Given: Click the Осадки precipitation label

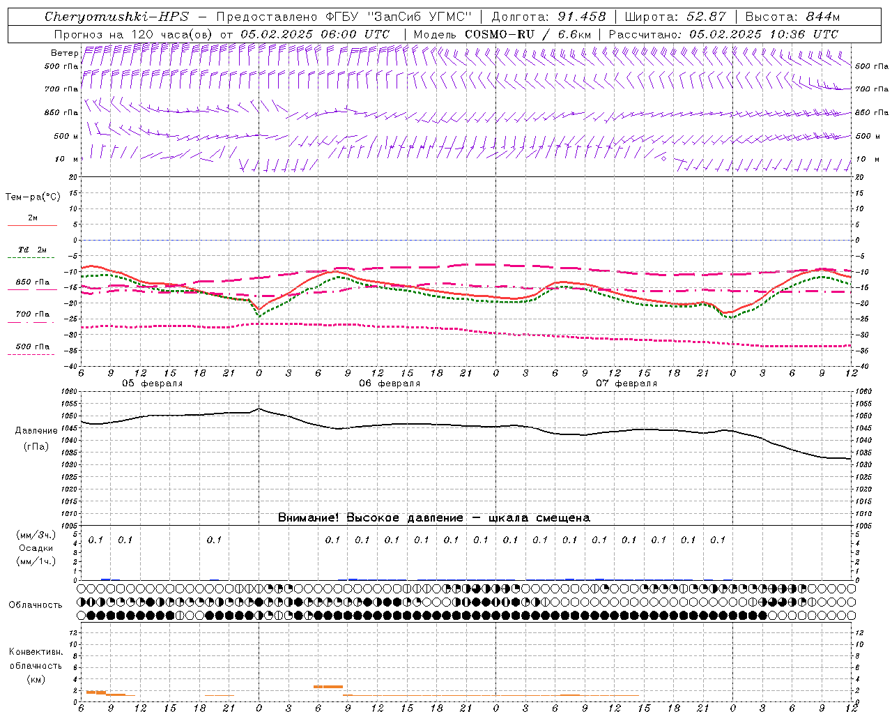Looking at the screenshot, I should coord(36,548).
